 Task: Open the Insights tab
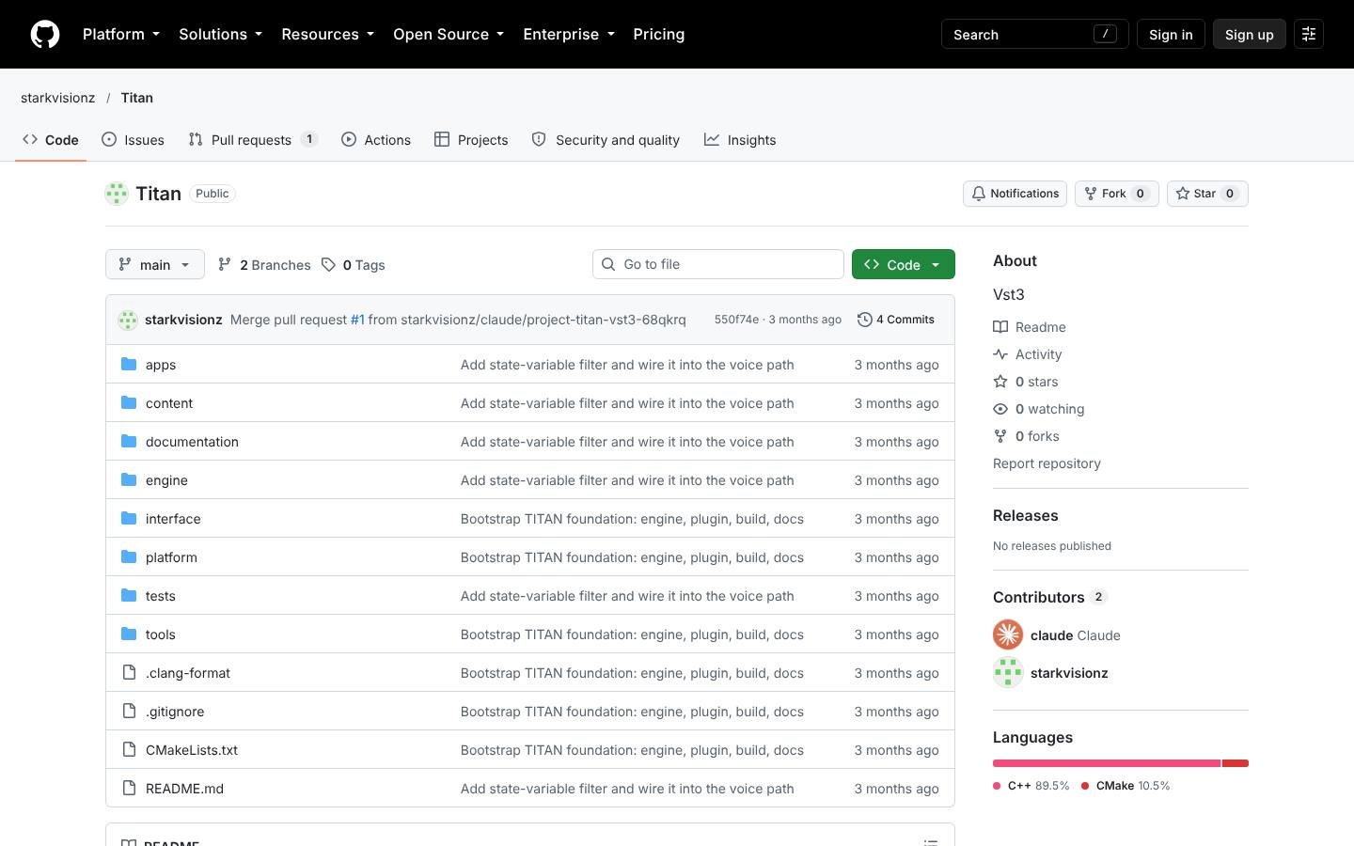(741, 139)
